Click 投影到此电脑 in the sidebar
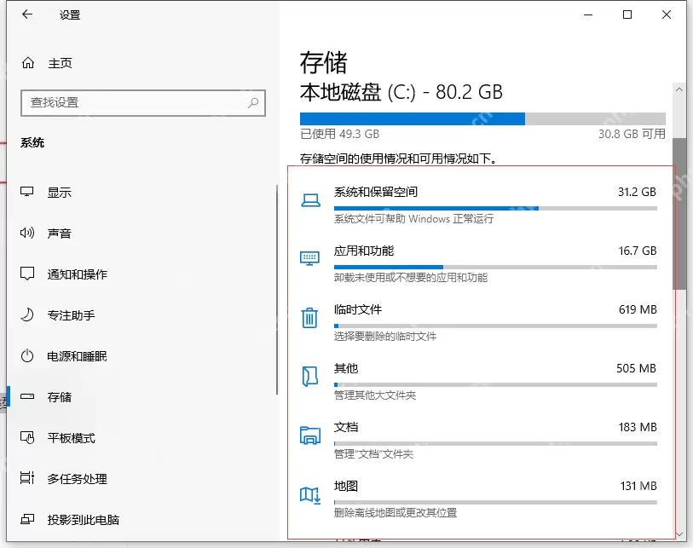The width and height of the screenshot is (693, 548). pyautogui.click(x=82, y=519)
